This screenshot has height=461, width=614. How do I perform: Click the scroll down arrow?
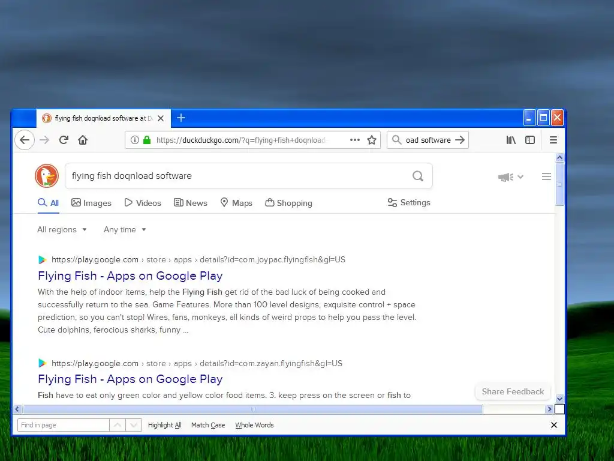(559, 399)
